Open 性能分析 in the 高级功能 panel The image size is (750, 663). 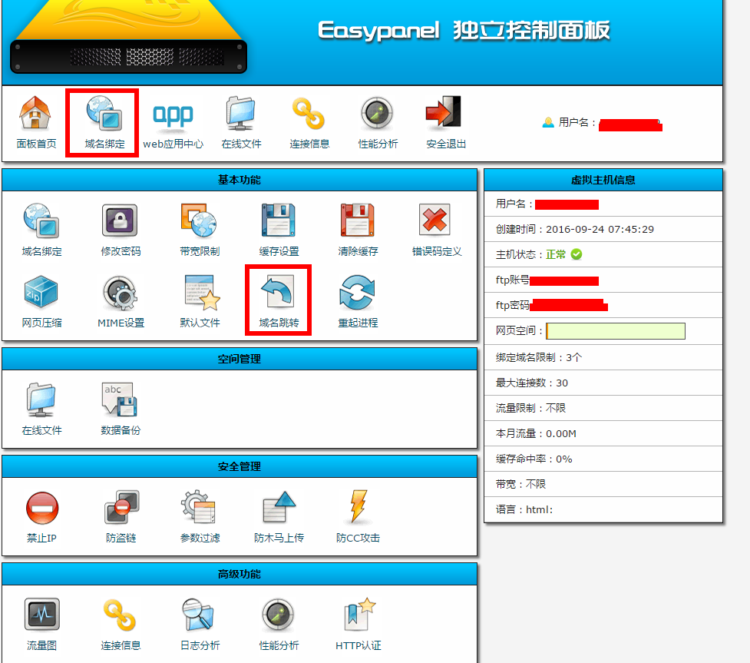click(278, 615)
